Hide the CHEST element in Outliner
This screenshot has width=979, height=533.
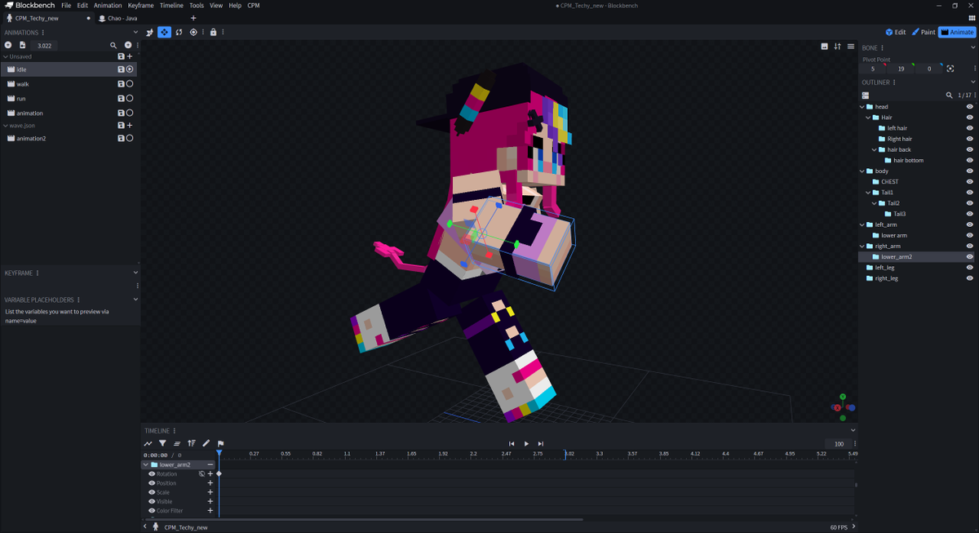tap(970, 182)
